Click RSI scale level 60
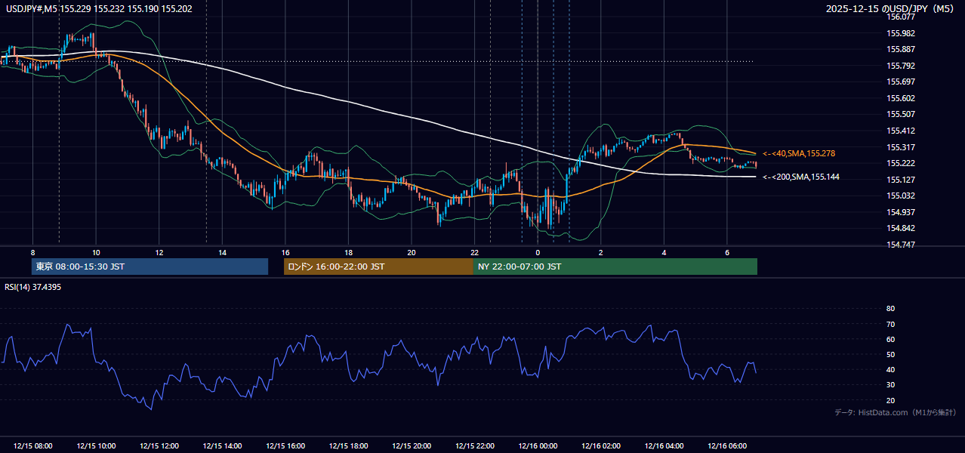Viewport: 965px width, 453px height. pyautogui.click(x=890, y=339)
